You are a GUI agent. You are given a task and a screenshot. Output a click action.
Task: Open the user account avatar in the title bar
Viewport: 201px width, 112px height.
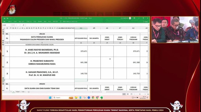(130, 18)
